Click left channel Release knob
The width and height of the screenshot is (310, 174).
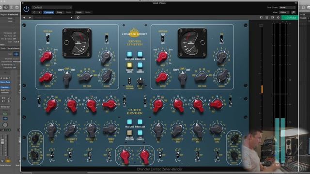click(107, 76)
